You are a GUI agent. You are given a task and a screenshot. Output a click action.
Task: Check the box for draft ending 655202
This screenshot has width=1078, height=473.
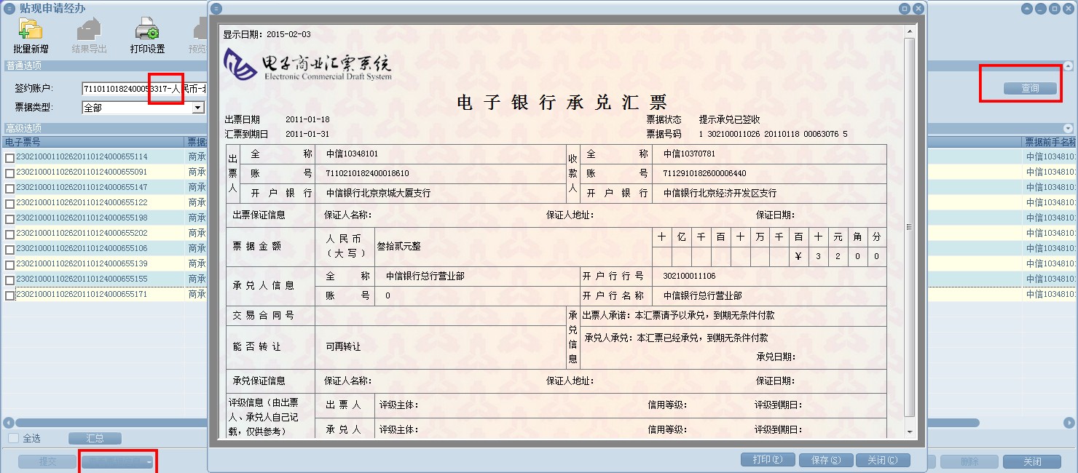click(9, 234)
